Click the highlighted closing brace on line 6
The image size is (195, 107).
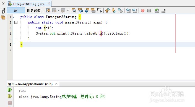point(21,45)
